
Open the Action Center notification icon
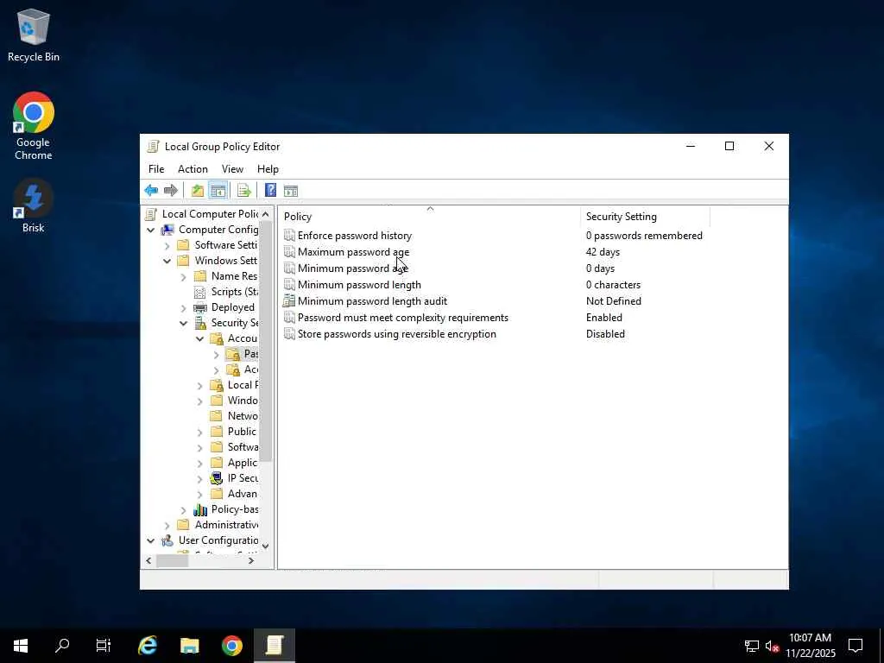(856, 645)
